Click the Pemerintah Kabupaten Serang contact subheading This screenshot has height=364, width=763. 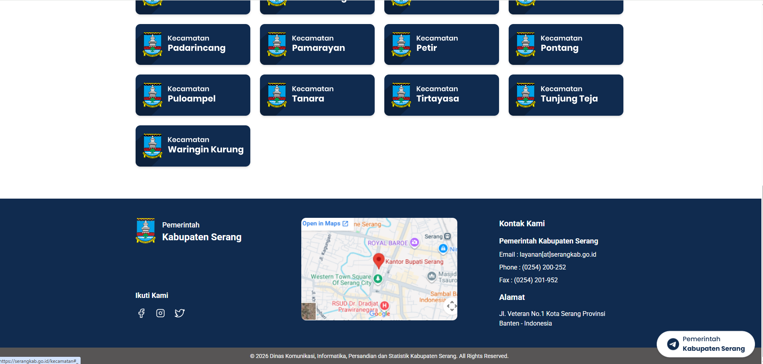point(548,241)
